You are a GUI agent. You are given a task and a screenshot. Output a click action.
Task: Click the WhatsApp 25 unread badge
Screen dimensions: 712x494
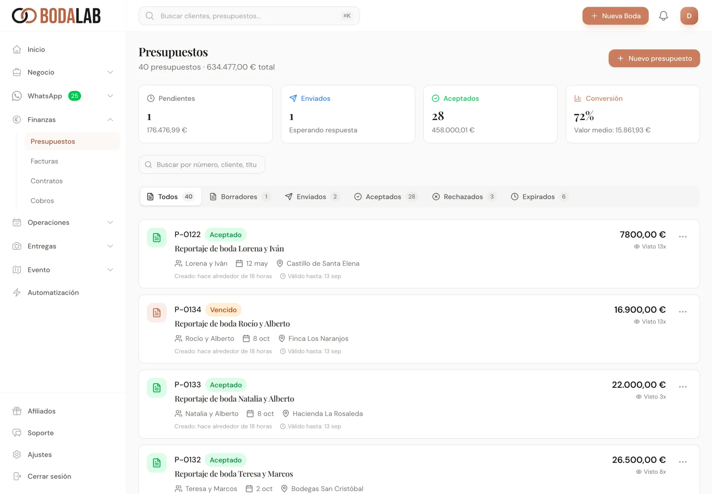(74, 96)
